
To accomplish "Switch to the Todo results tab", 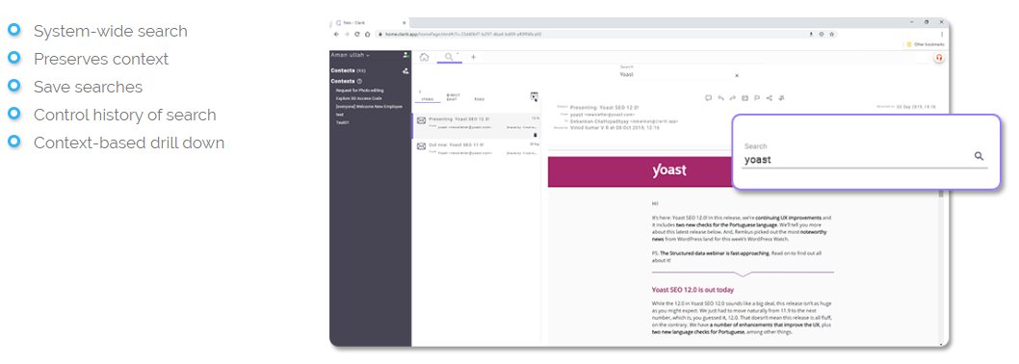I will pos(479,99).
